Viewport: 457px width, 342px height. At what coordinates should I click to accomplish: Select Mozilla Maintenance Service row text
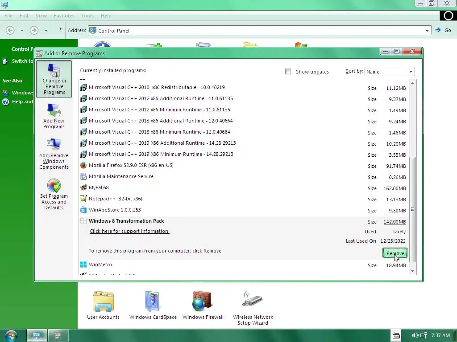tap(121, 176)
